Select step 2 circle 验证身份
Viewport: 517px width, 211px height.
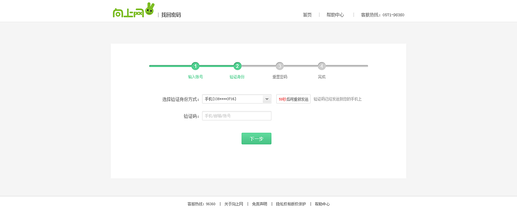click(x=237, y=66)
